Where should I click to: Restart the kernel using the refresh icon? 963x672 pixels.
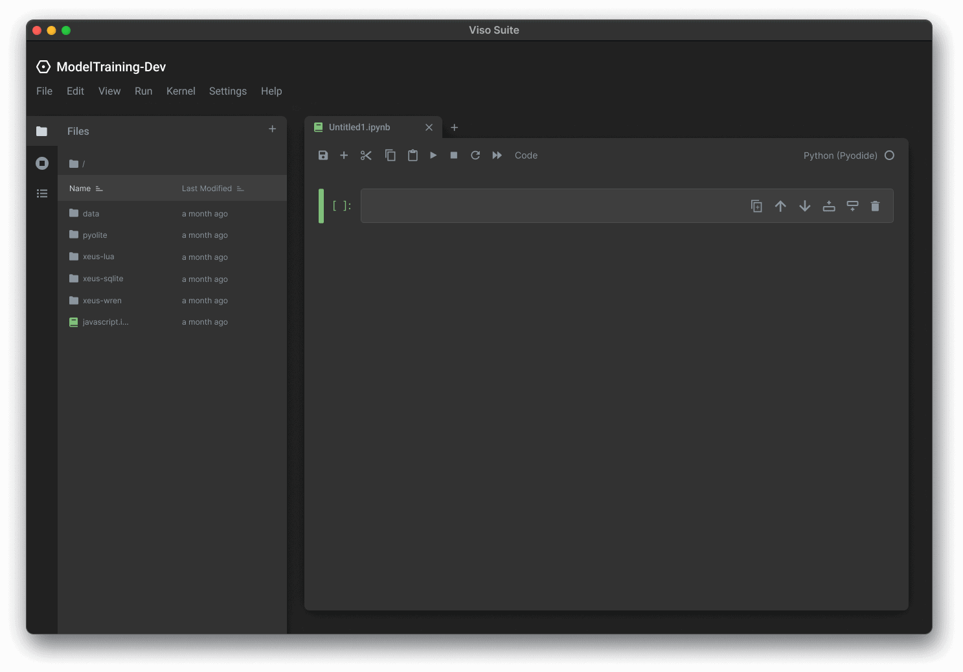[x=475, y=156]
